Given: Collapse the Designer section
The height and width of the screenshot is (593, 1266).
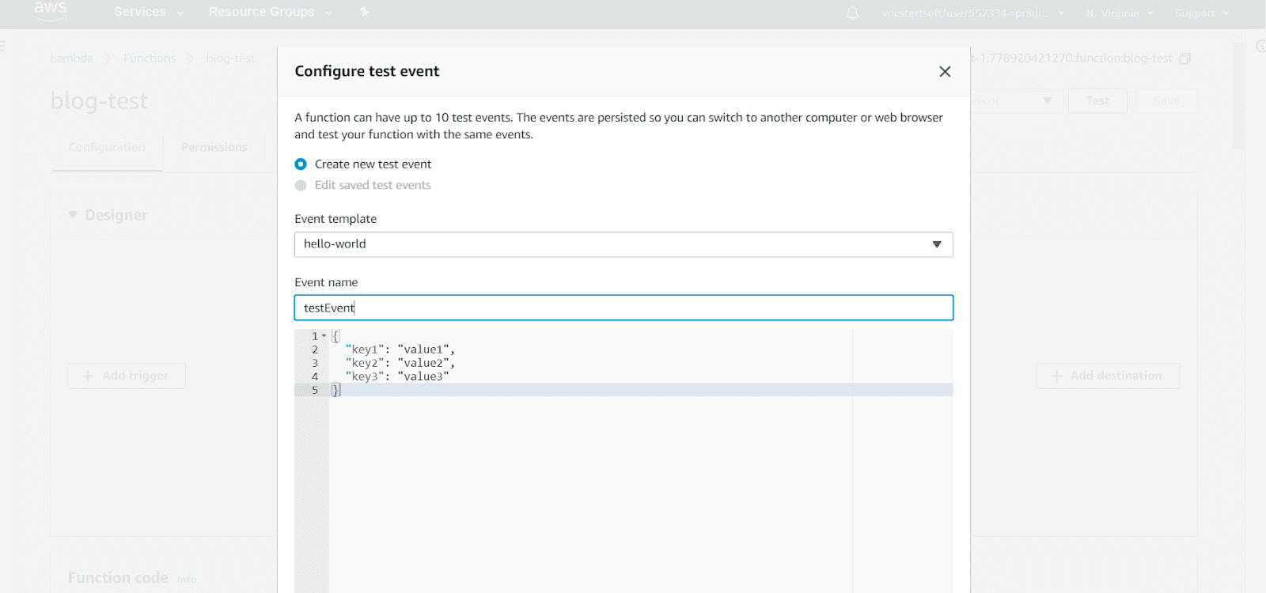Looking at the screenshot, I should [x=73, y=215].
